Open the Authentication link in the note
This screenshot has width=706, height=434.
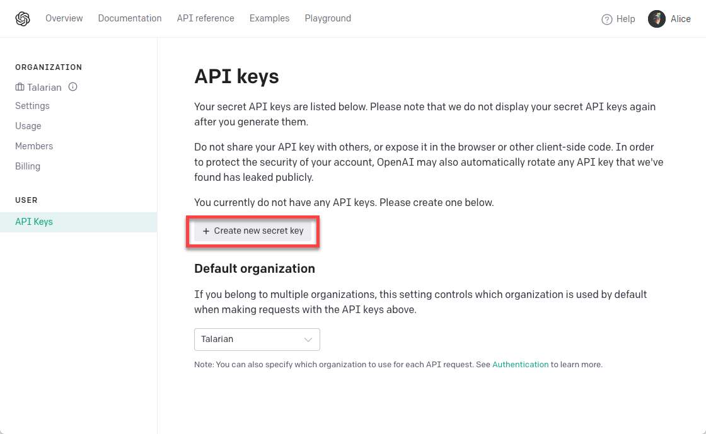pos(520,364)
